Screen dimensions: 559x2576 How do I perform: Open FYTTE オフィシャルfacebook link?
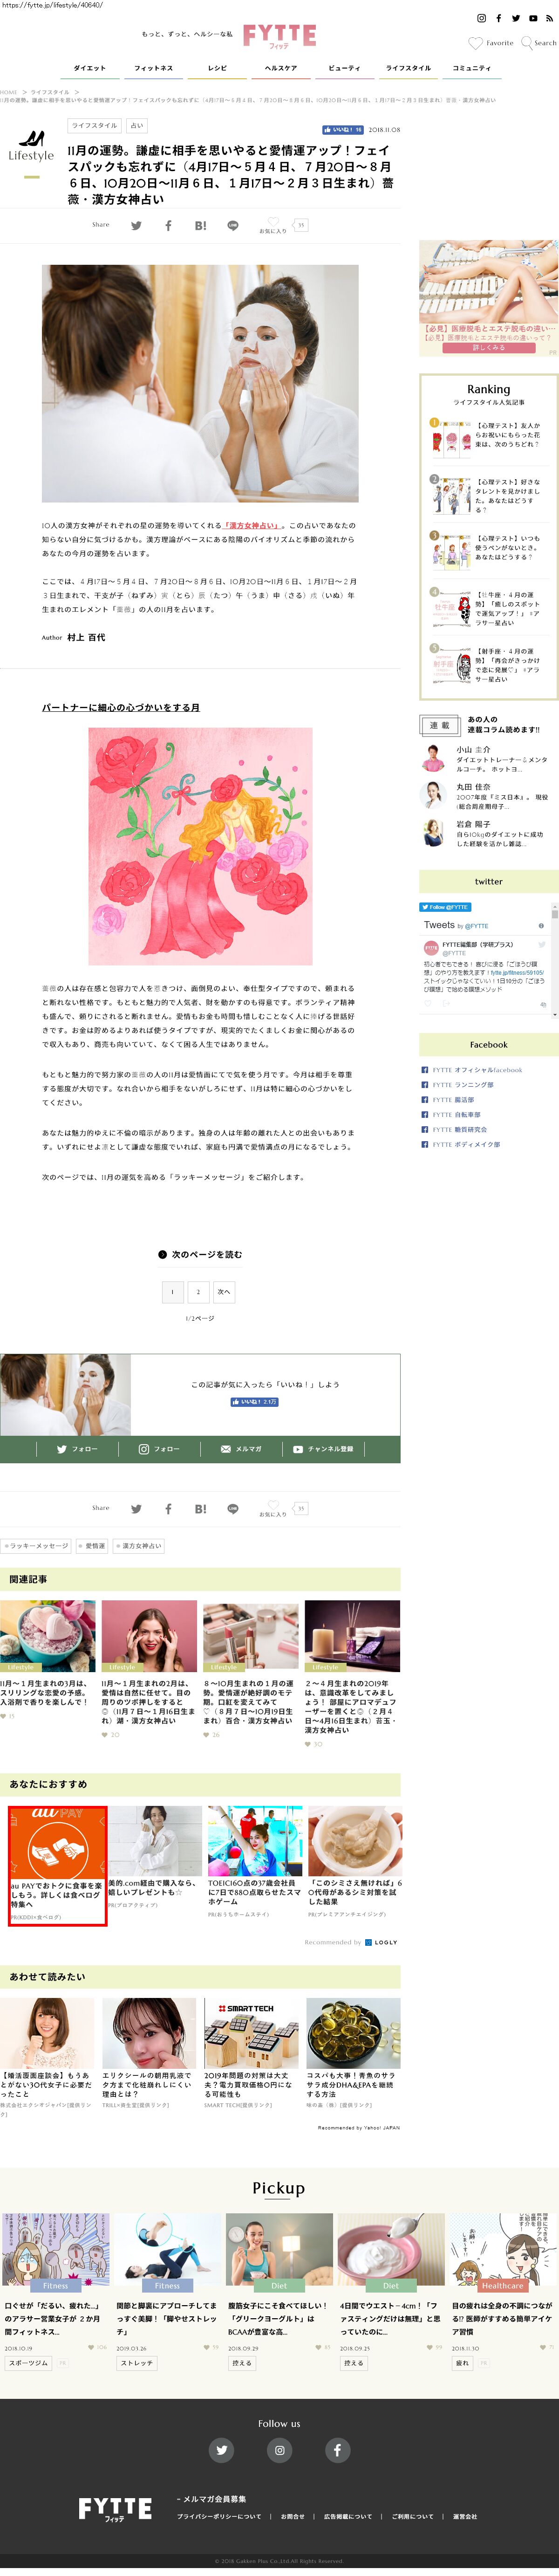coord(477,1069)
